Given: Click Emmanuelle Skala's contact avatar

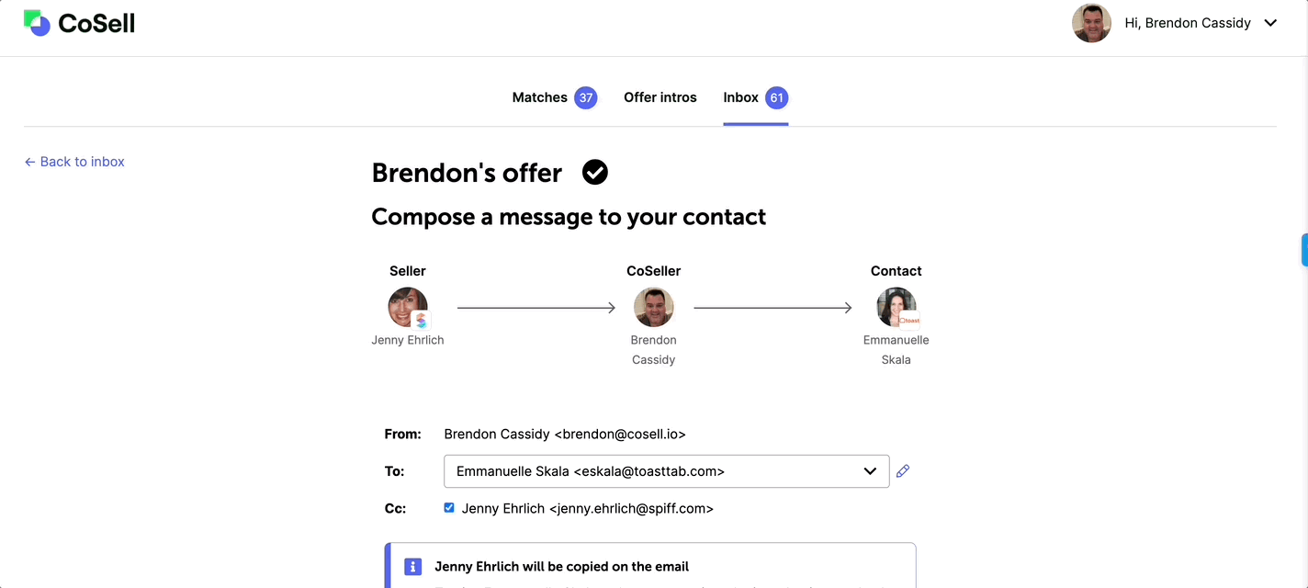Looking at the screenshot, I should tap(896, 308).
